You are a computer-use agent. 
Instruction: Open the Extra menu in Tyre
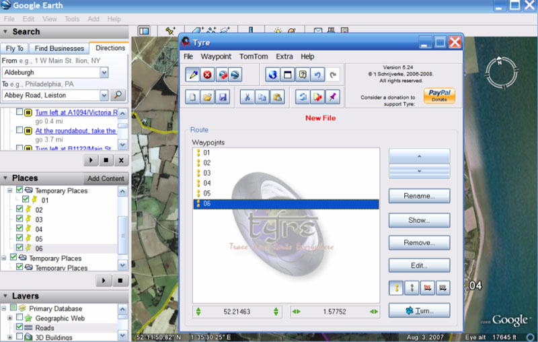pos(284,57)
